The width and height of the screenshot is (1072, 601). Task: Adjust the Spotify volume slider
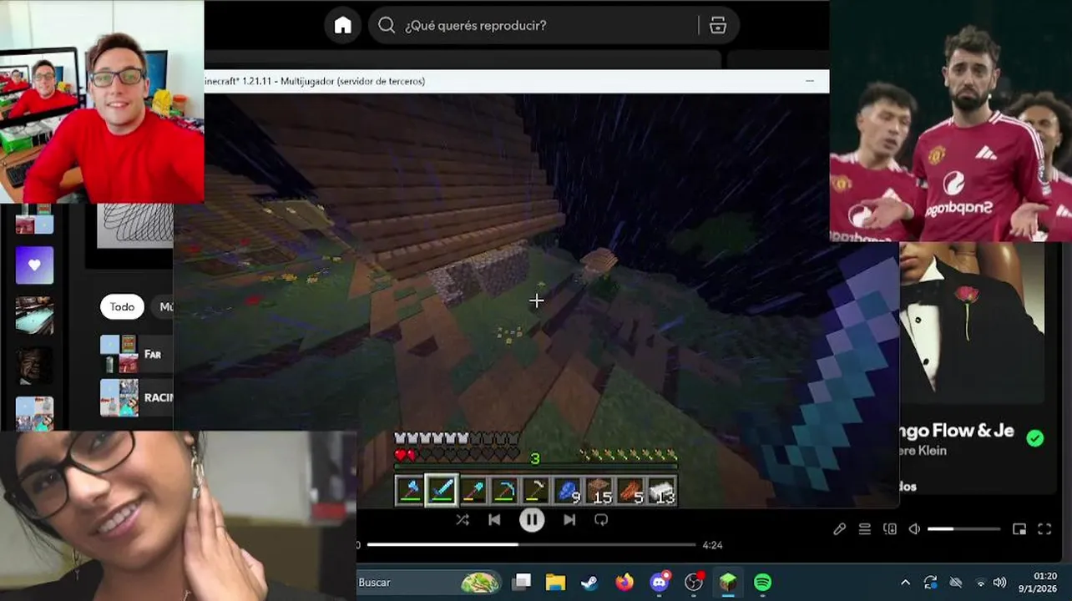[963, 529]
